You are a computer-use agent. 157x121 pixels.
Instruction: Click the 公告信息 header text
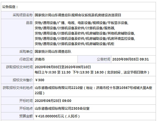click(10, 7)
